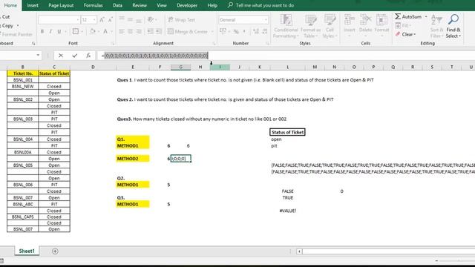The height and width of the screenshot is (267, 475).
Task: Click Format Painter
Action: tap(16, 34)
